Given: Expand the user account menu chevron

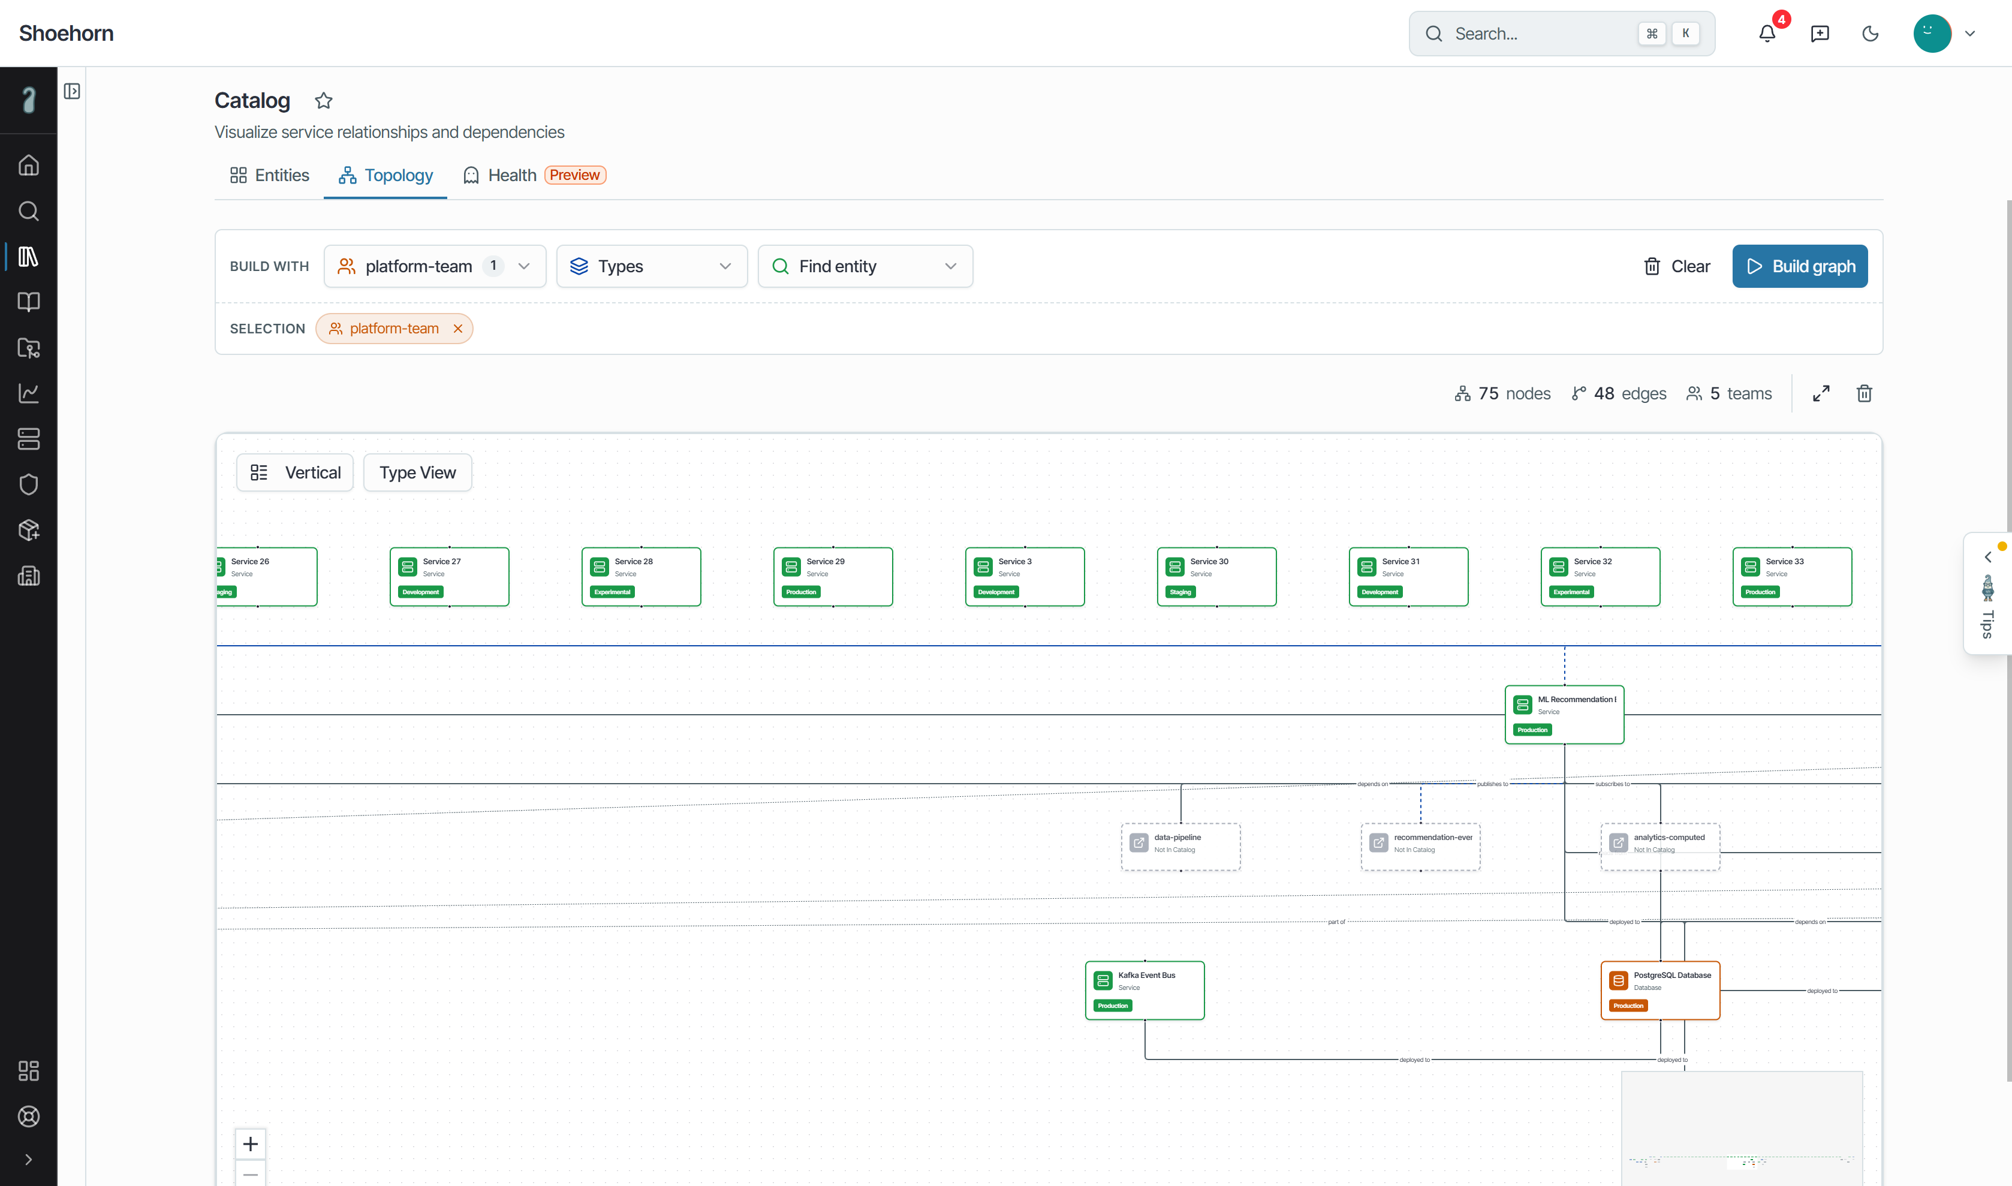Looking at the screenshot, I should coord(1969,34).
